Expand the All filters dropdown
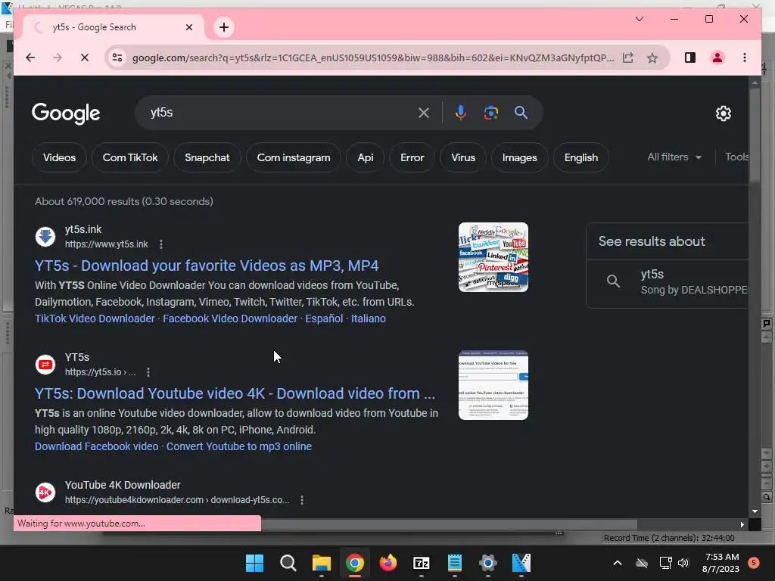Image resolution: width=775 pixels, height=581 pixels. pyautogui.click(x=674, y=157)
